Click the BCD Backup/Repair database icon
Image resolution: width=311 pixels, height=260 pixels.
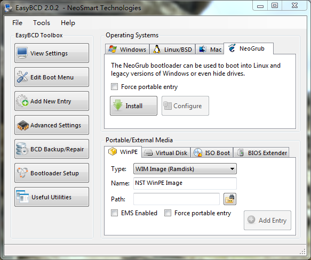22,149
